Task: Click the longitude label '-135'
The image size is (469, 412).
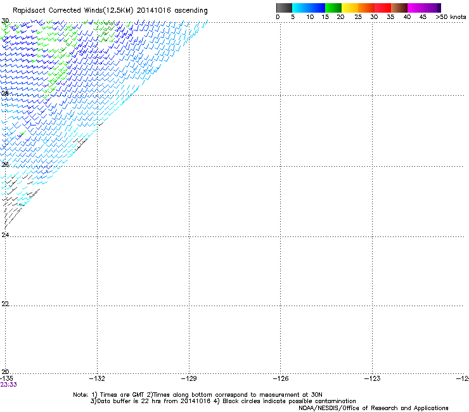Action: (6, 378)
